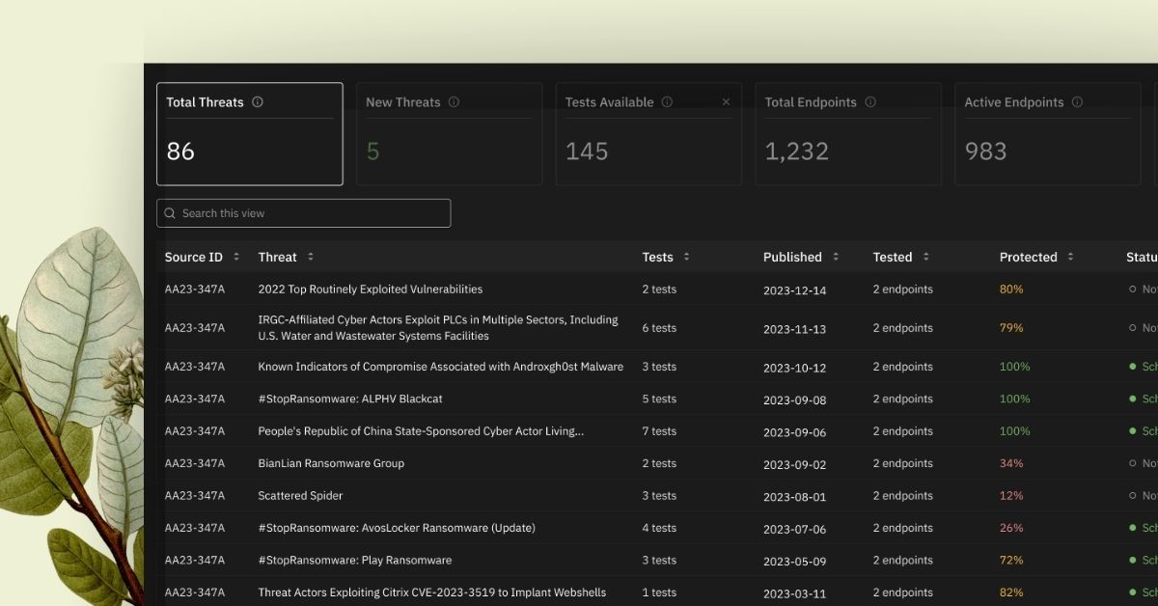Click published date 2023-12-14
The height and width of the screenshot is (606, 1158).
coord(794,290)
